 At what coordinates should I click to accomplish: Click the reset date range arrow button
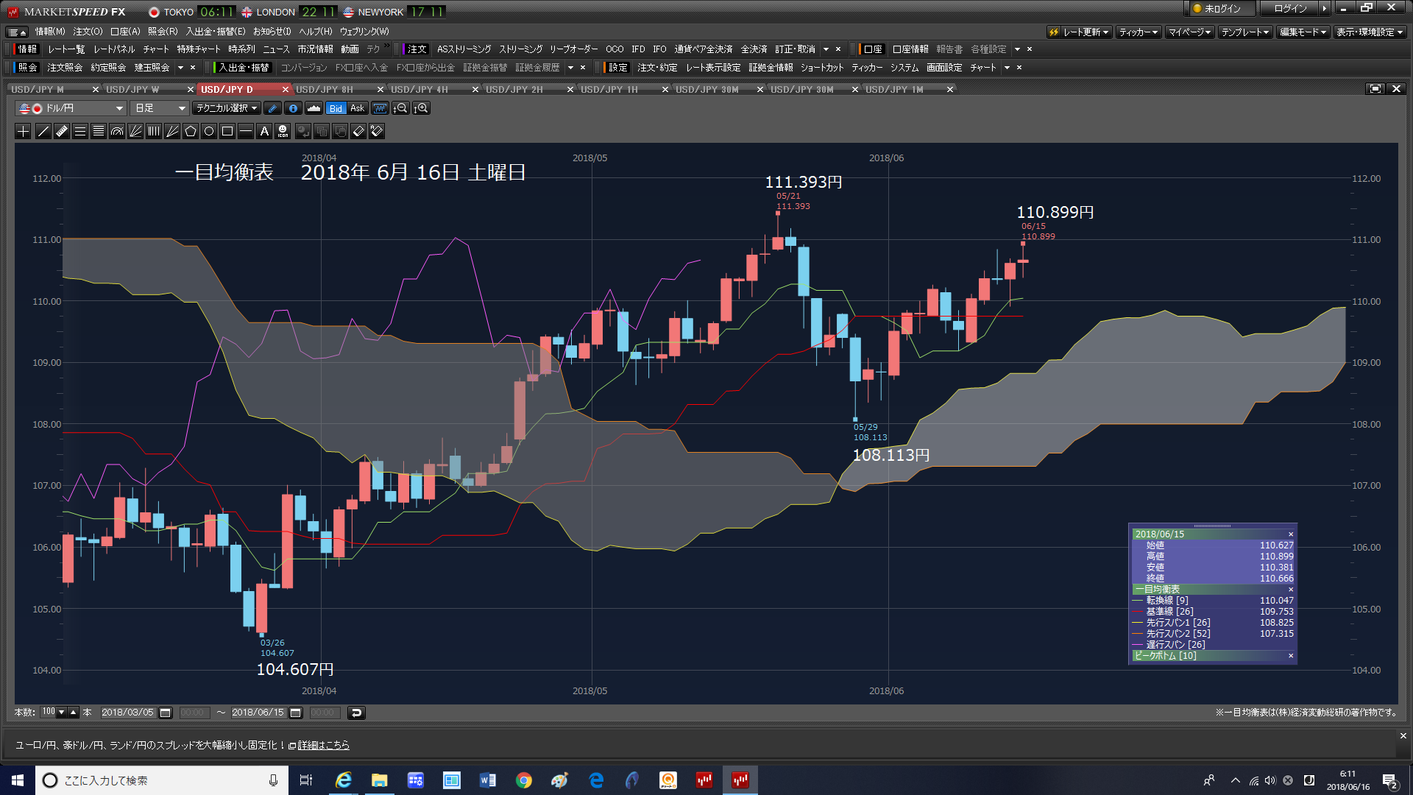click(x=356, y=713)
